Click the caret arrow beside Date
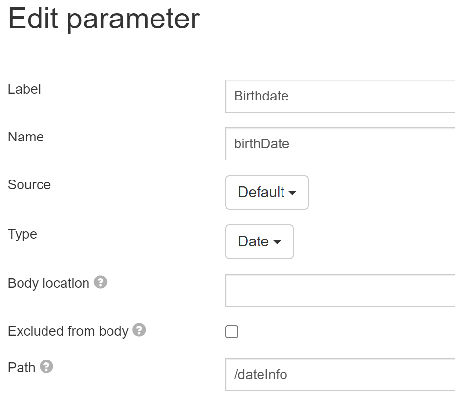Viewport: 455px width, 400px height. click(277, 242)
